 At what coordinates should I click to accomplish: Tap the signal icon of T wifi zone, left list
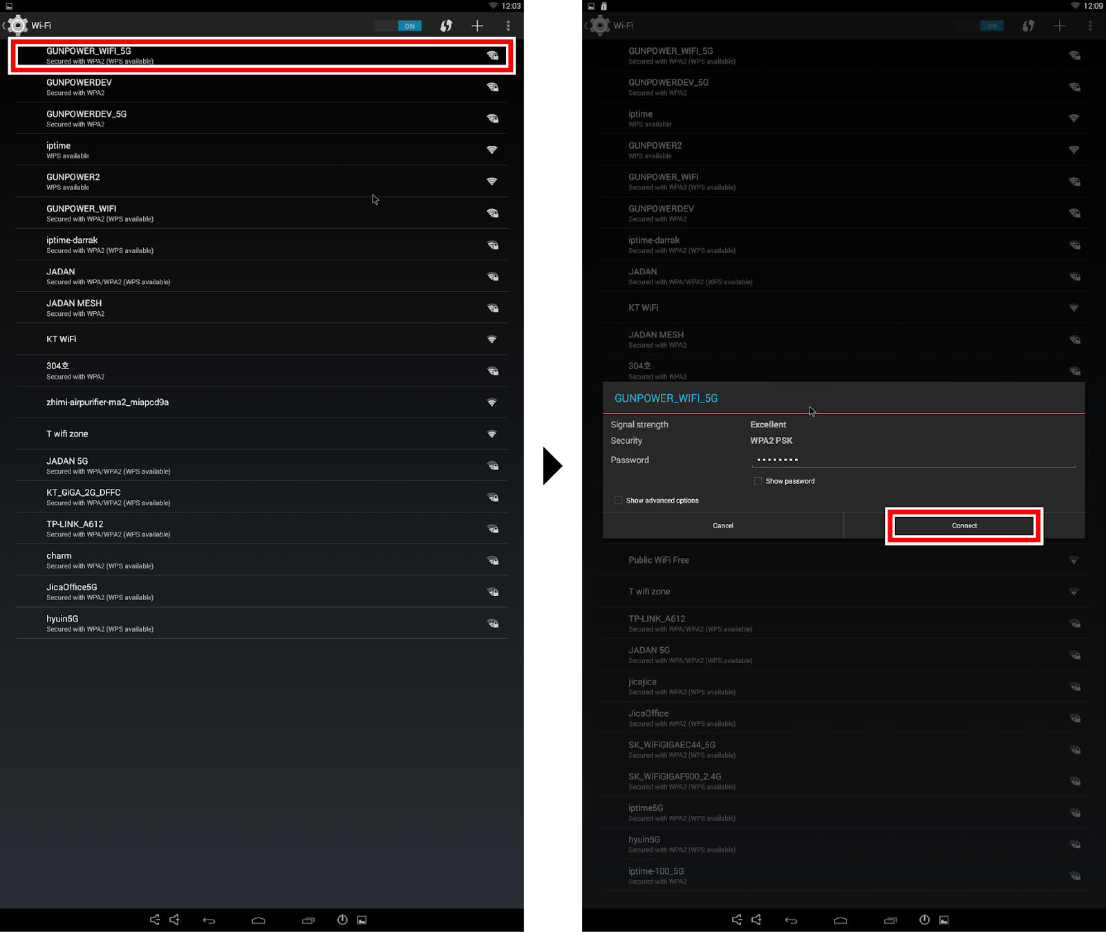tap(492, 434)
